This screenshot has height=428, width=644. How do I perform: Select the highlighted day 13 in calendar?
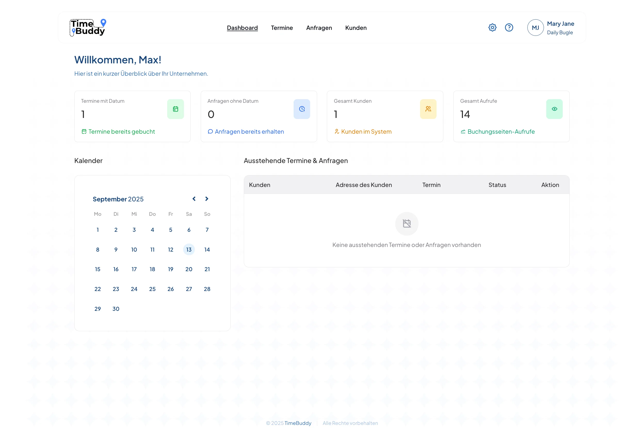point(189,250)
